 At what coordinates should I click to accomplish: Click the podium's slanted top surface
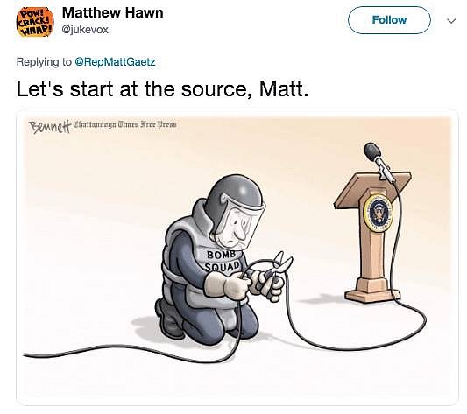tap(372, 191)
